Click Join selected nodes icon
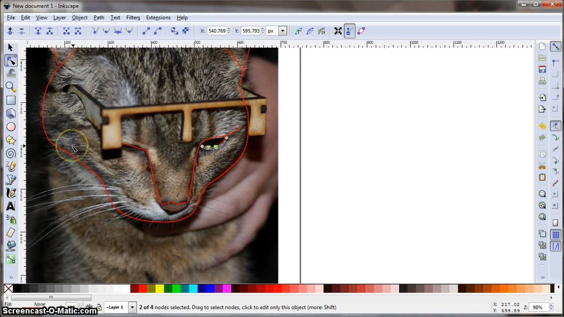Screen dimensions: 564x317 tap(38, 31)
